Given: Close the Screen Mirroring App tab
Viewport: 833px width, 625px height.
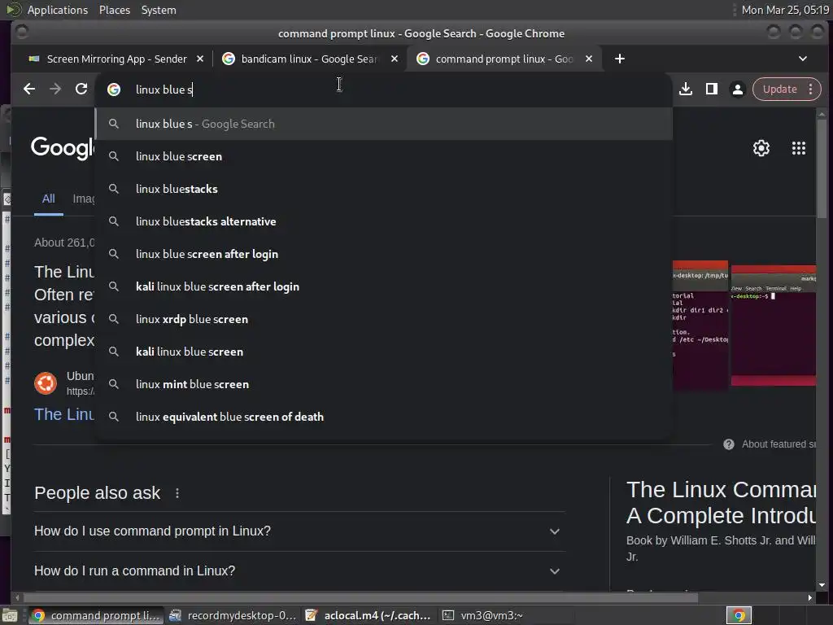Looking at the screenshot, I should [200, 59].
